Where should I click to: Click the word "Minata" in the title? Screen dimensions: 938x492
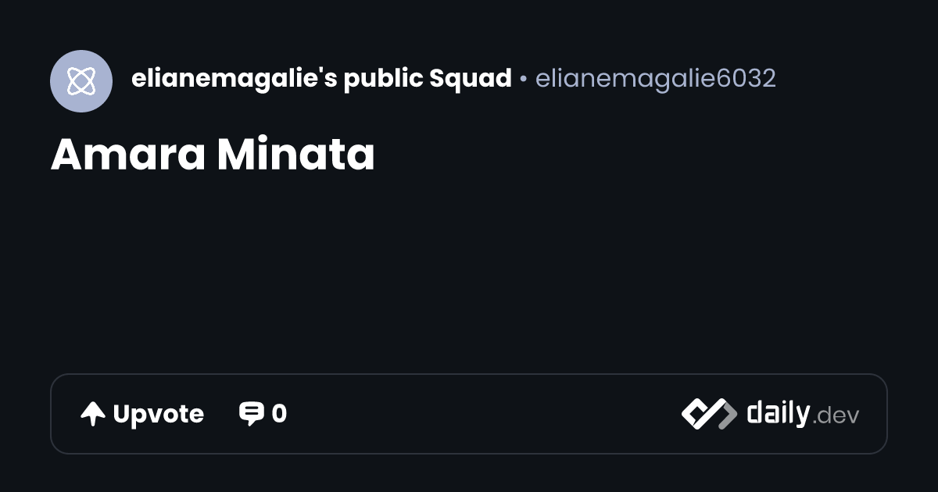295,155
